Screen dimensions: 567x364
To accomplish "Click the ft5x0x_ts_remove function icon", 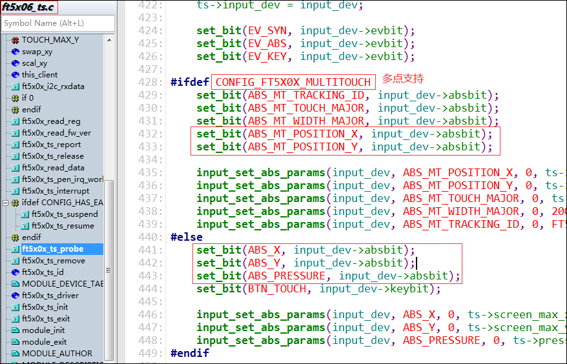I will click(15, 261).
